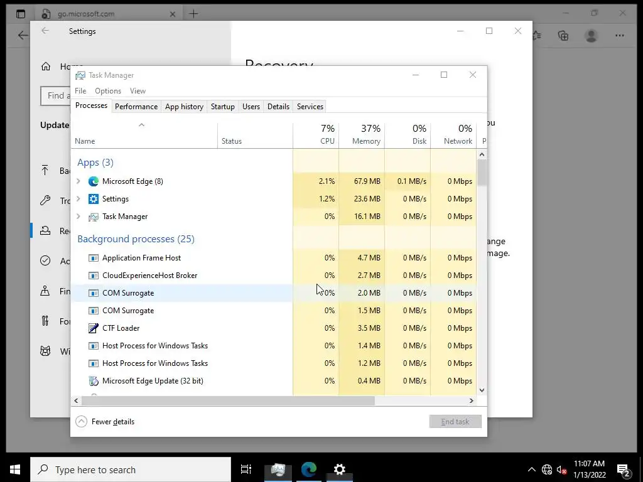Switch to Edge taskbar icon
The width and height of the screenshot is (643, 482).
(x=309, y=469)
